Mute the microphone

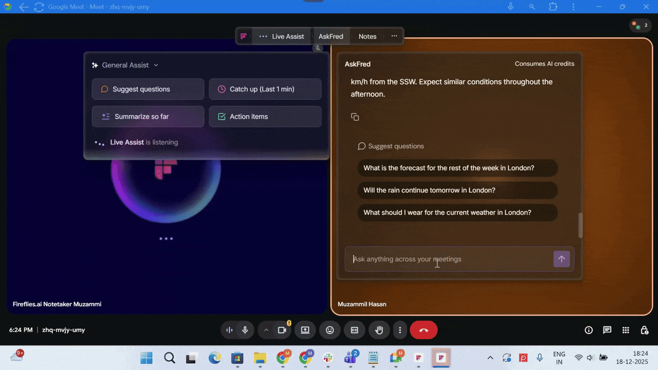pyautogui.click(x=245, y=330)
